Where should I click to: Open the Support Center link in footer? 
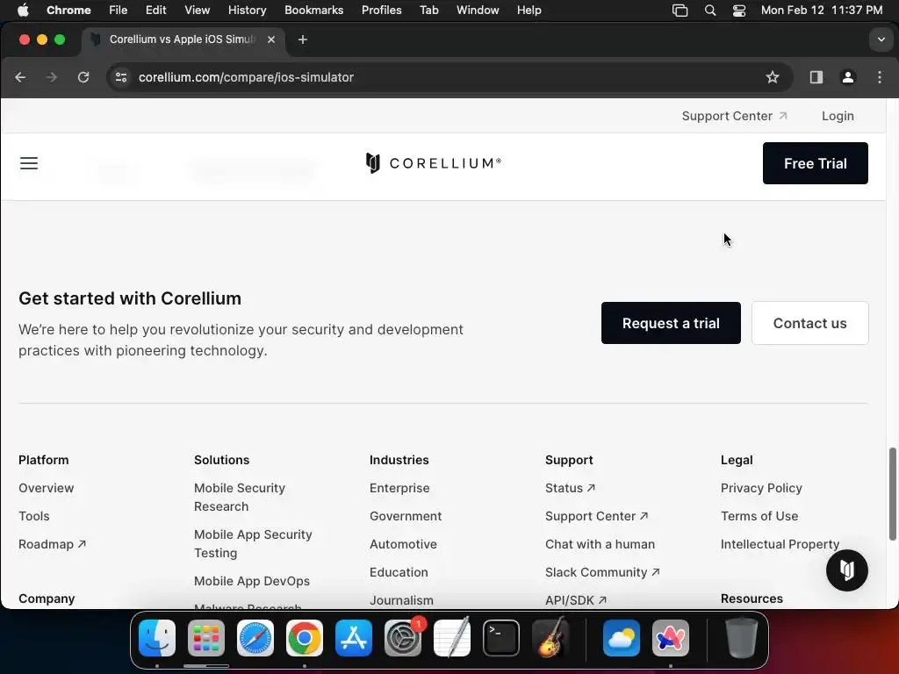(x=596, y=516)
